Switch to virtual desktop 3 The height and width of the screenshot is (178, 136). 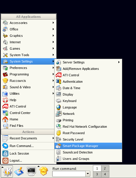(97, 174)
